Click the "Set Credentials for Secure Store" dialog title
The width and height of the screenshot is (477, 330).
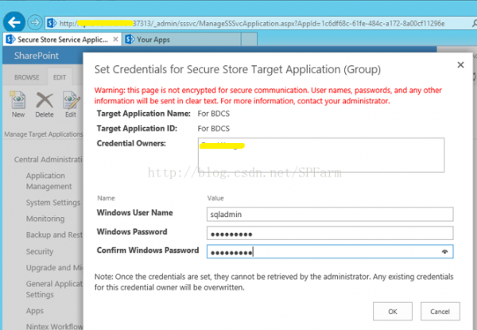pyautogui.click(x=237, y=70)
